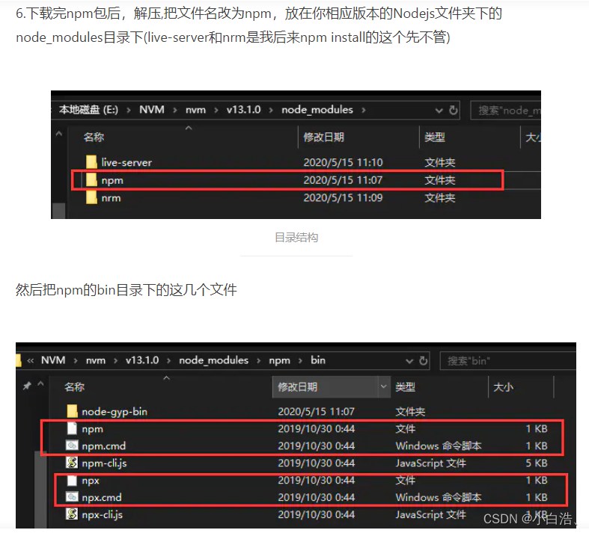Click the npm-cli.js script icon

[x=72, y=463]
